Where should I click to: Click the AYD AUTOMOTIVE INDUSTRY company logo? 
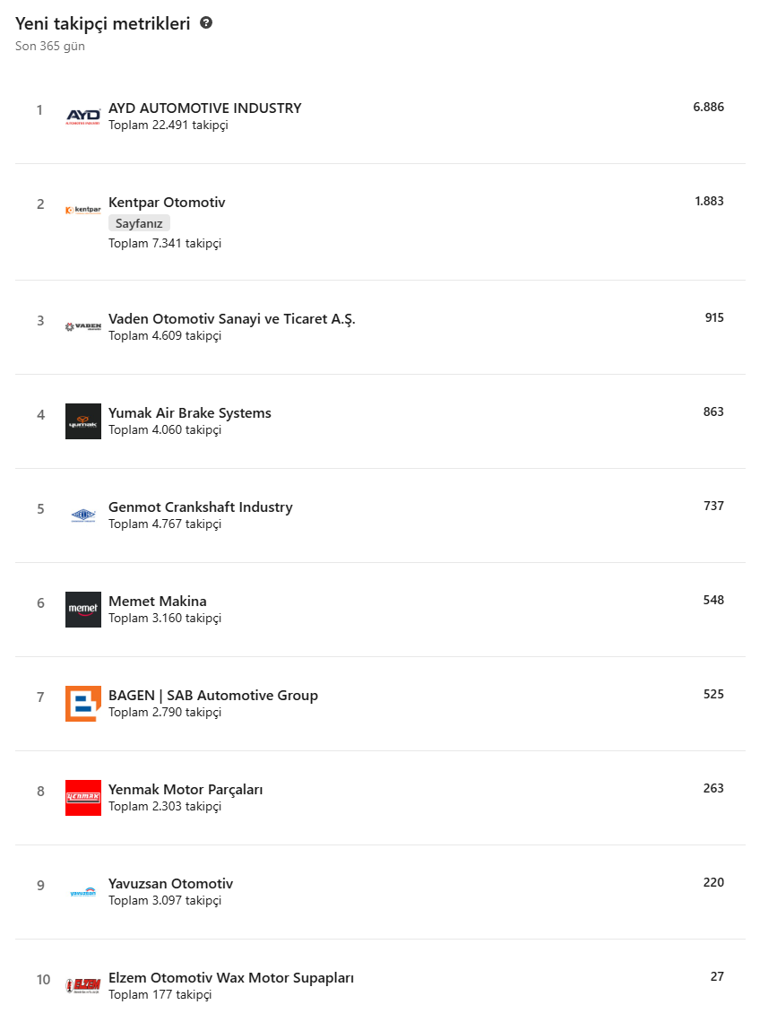coord(82,116)
